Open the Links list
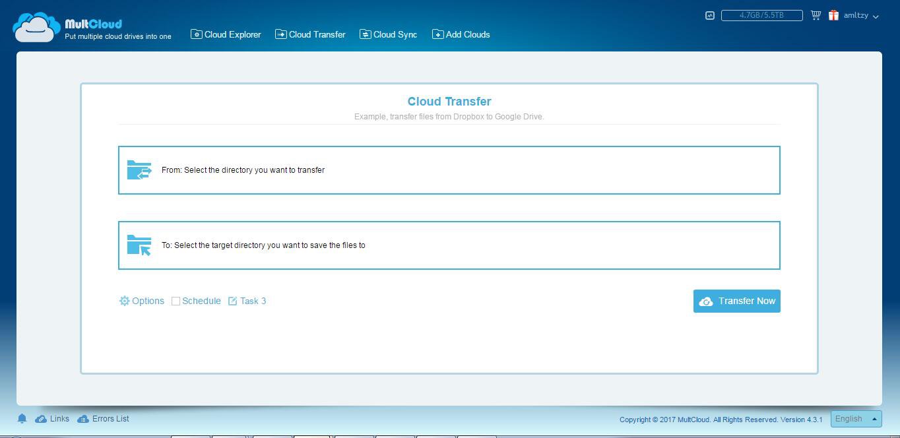 pyautogui.click(x=52, y=419)
